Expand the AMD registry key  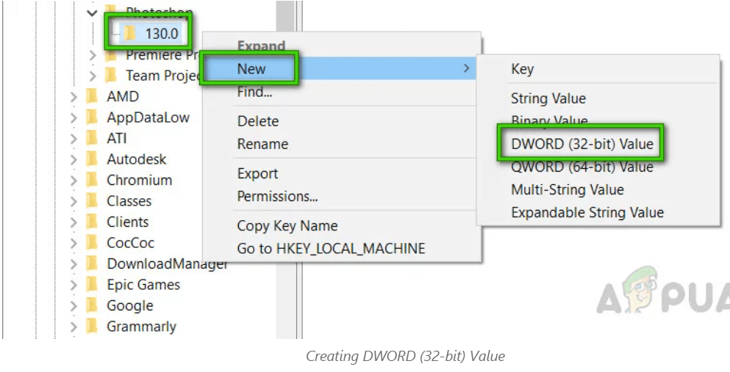[74, 96]
